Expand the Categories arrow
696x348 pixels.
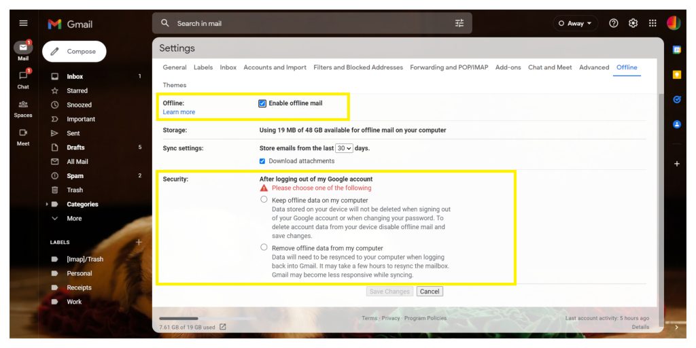click(47, 204)
